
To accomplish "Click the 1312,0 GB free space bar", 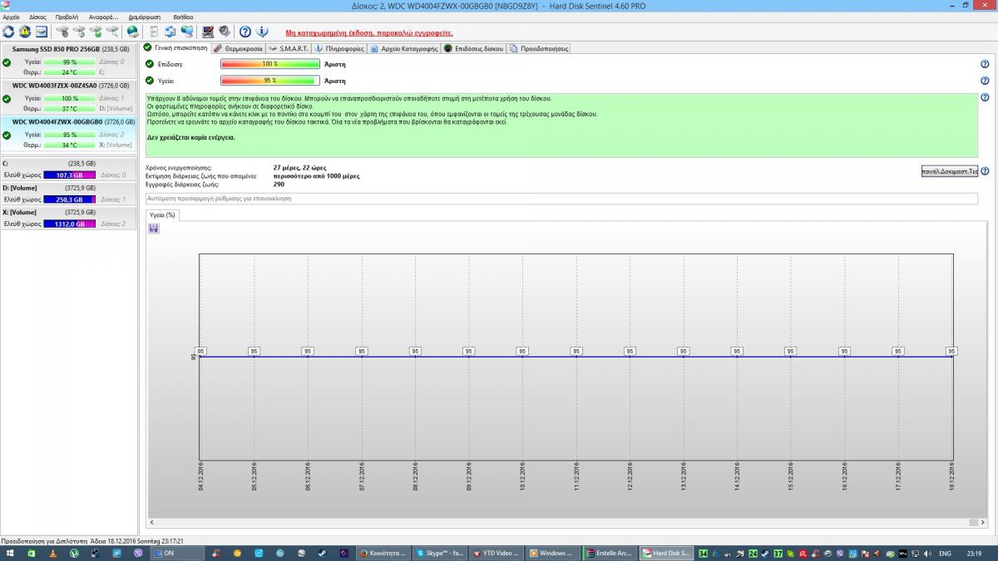I will 70,224.
